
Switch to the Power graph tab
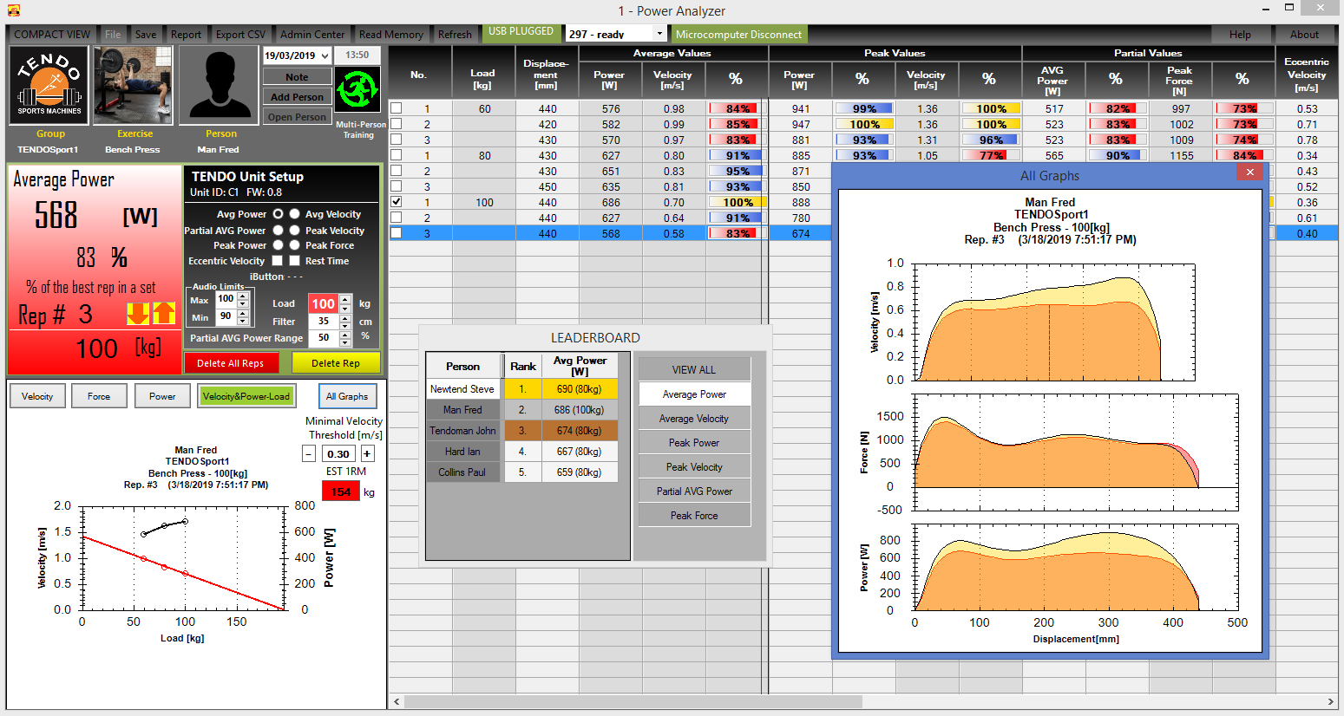click(162, 396)
